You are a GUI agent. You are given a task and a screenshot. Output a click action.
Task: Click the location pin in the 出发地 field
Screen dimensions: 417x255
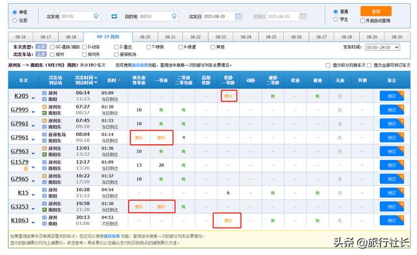point(96,16)
